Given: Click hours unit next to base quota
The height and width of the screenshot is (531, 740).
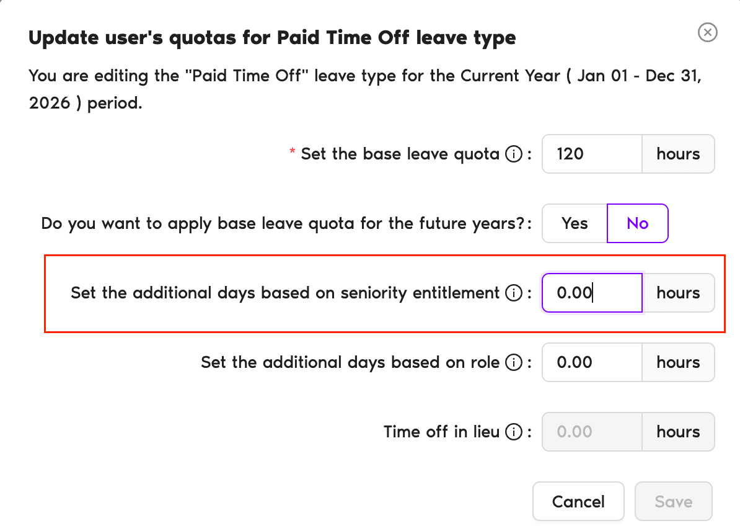Looking at the screenshot, I should tap(678, 154).
